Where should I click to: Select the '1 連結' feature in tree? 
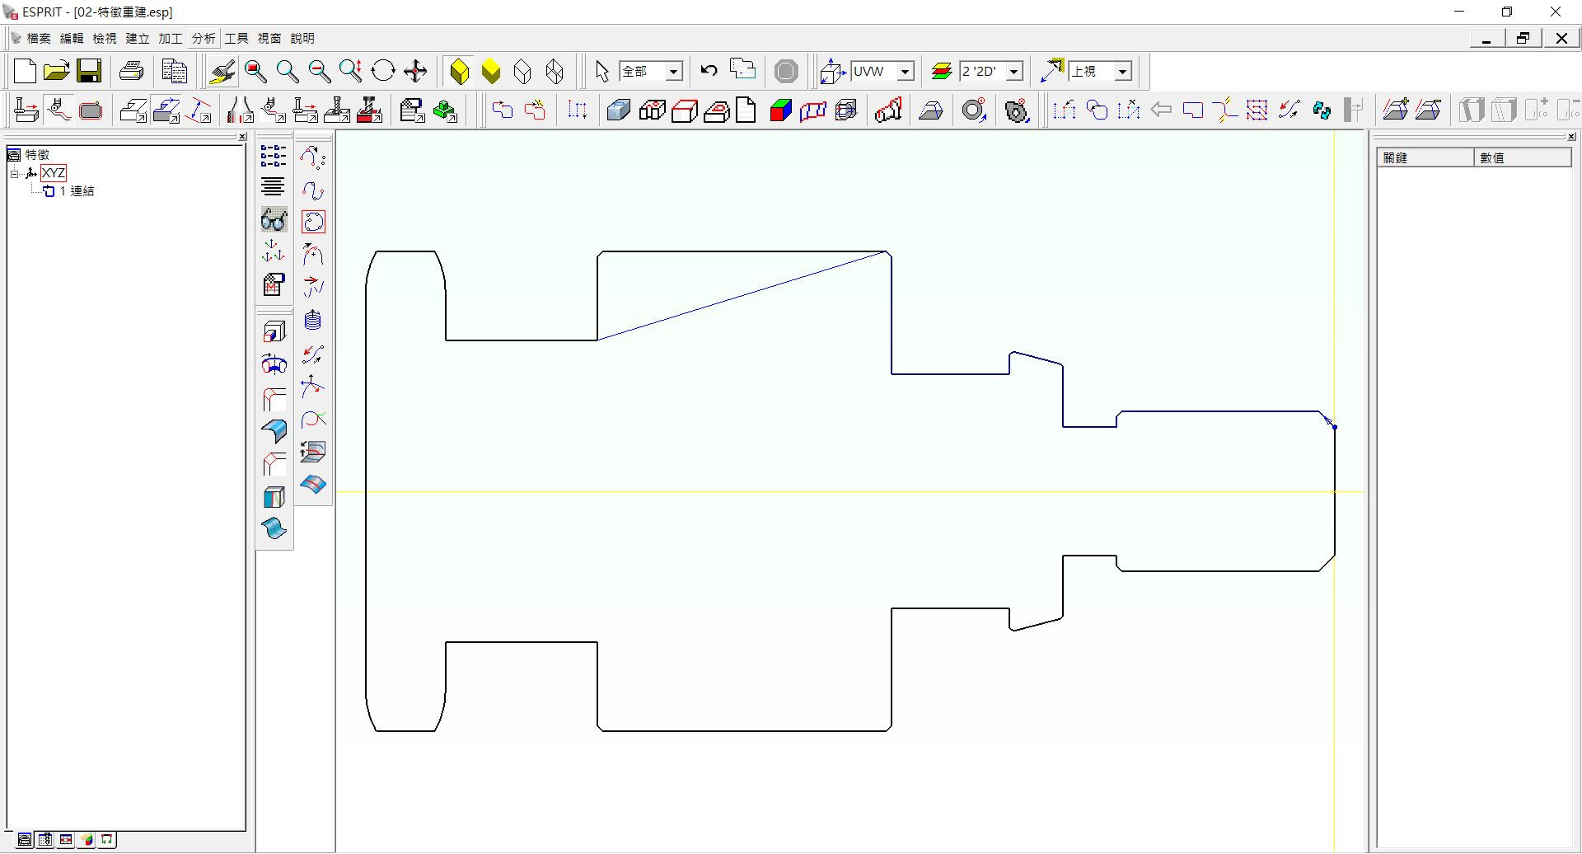coord(77,191)
